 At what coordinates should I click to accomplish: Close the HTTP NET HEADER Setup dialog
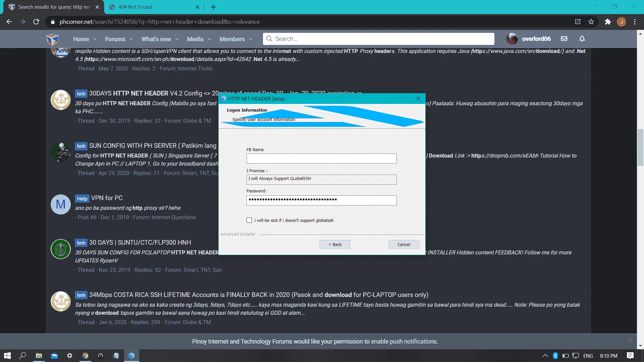(x=418, y=99)
